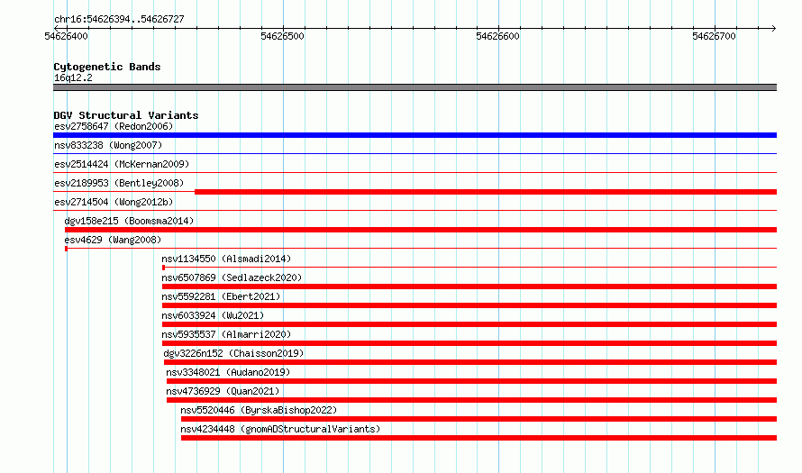This screenshot has width=802, height=473.
Task: Open nsv5520446 (ByrskaBishop2022) variant label
Action: [259, 410]
